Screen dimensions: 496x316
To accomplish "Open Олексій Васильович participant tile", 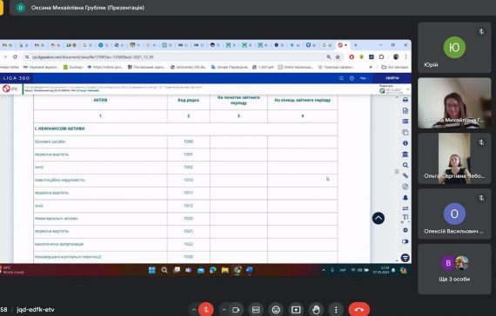I will [454, 214].
